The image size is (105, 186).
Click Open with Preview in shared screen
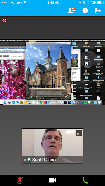[x=62, y=43]
